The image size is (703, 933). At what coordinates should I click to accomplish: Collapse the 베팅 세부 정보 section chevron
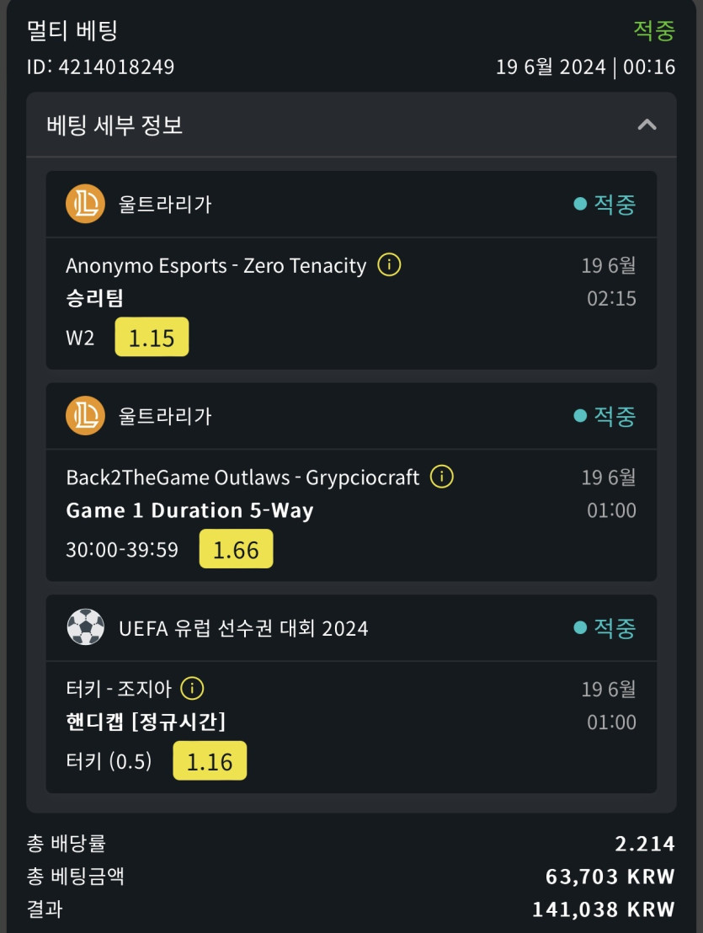tap(647, 125)
